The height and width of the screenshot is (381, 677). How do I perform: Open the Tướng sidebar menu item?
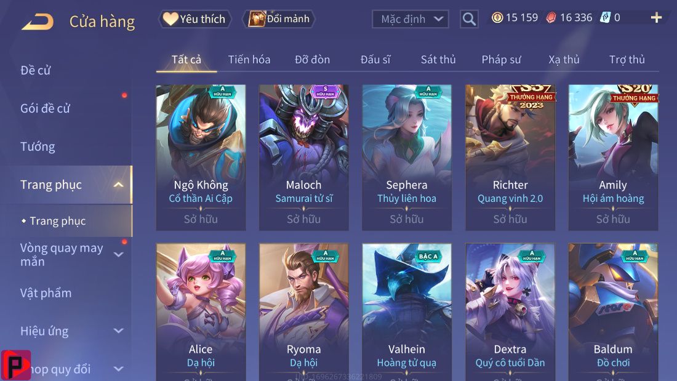(38, 147)
